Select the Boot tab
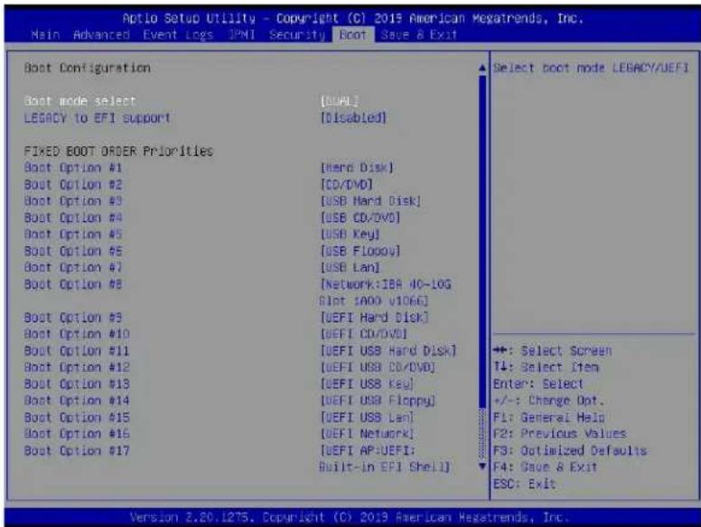This screenshot has height=527, width=701. pos(352,35)
